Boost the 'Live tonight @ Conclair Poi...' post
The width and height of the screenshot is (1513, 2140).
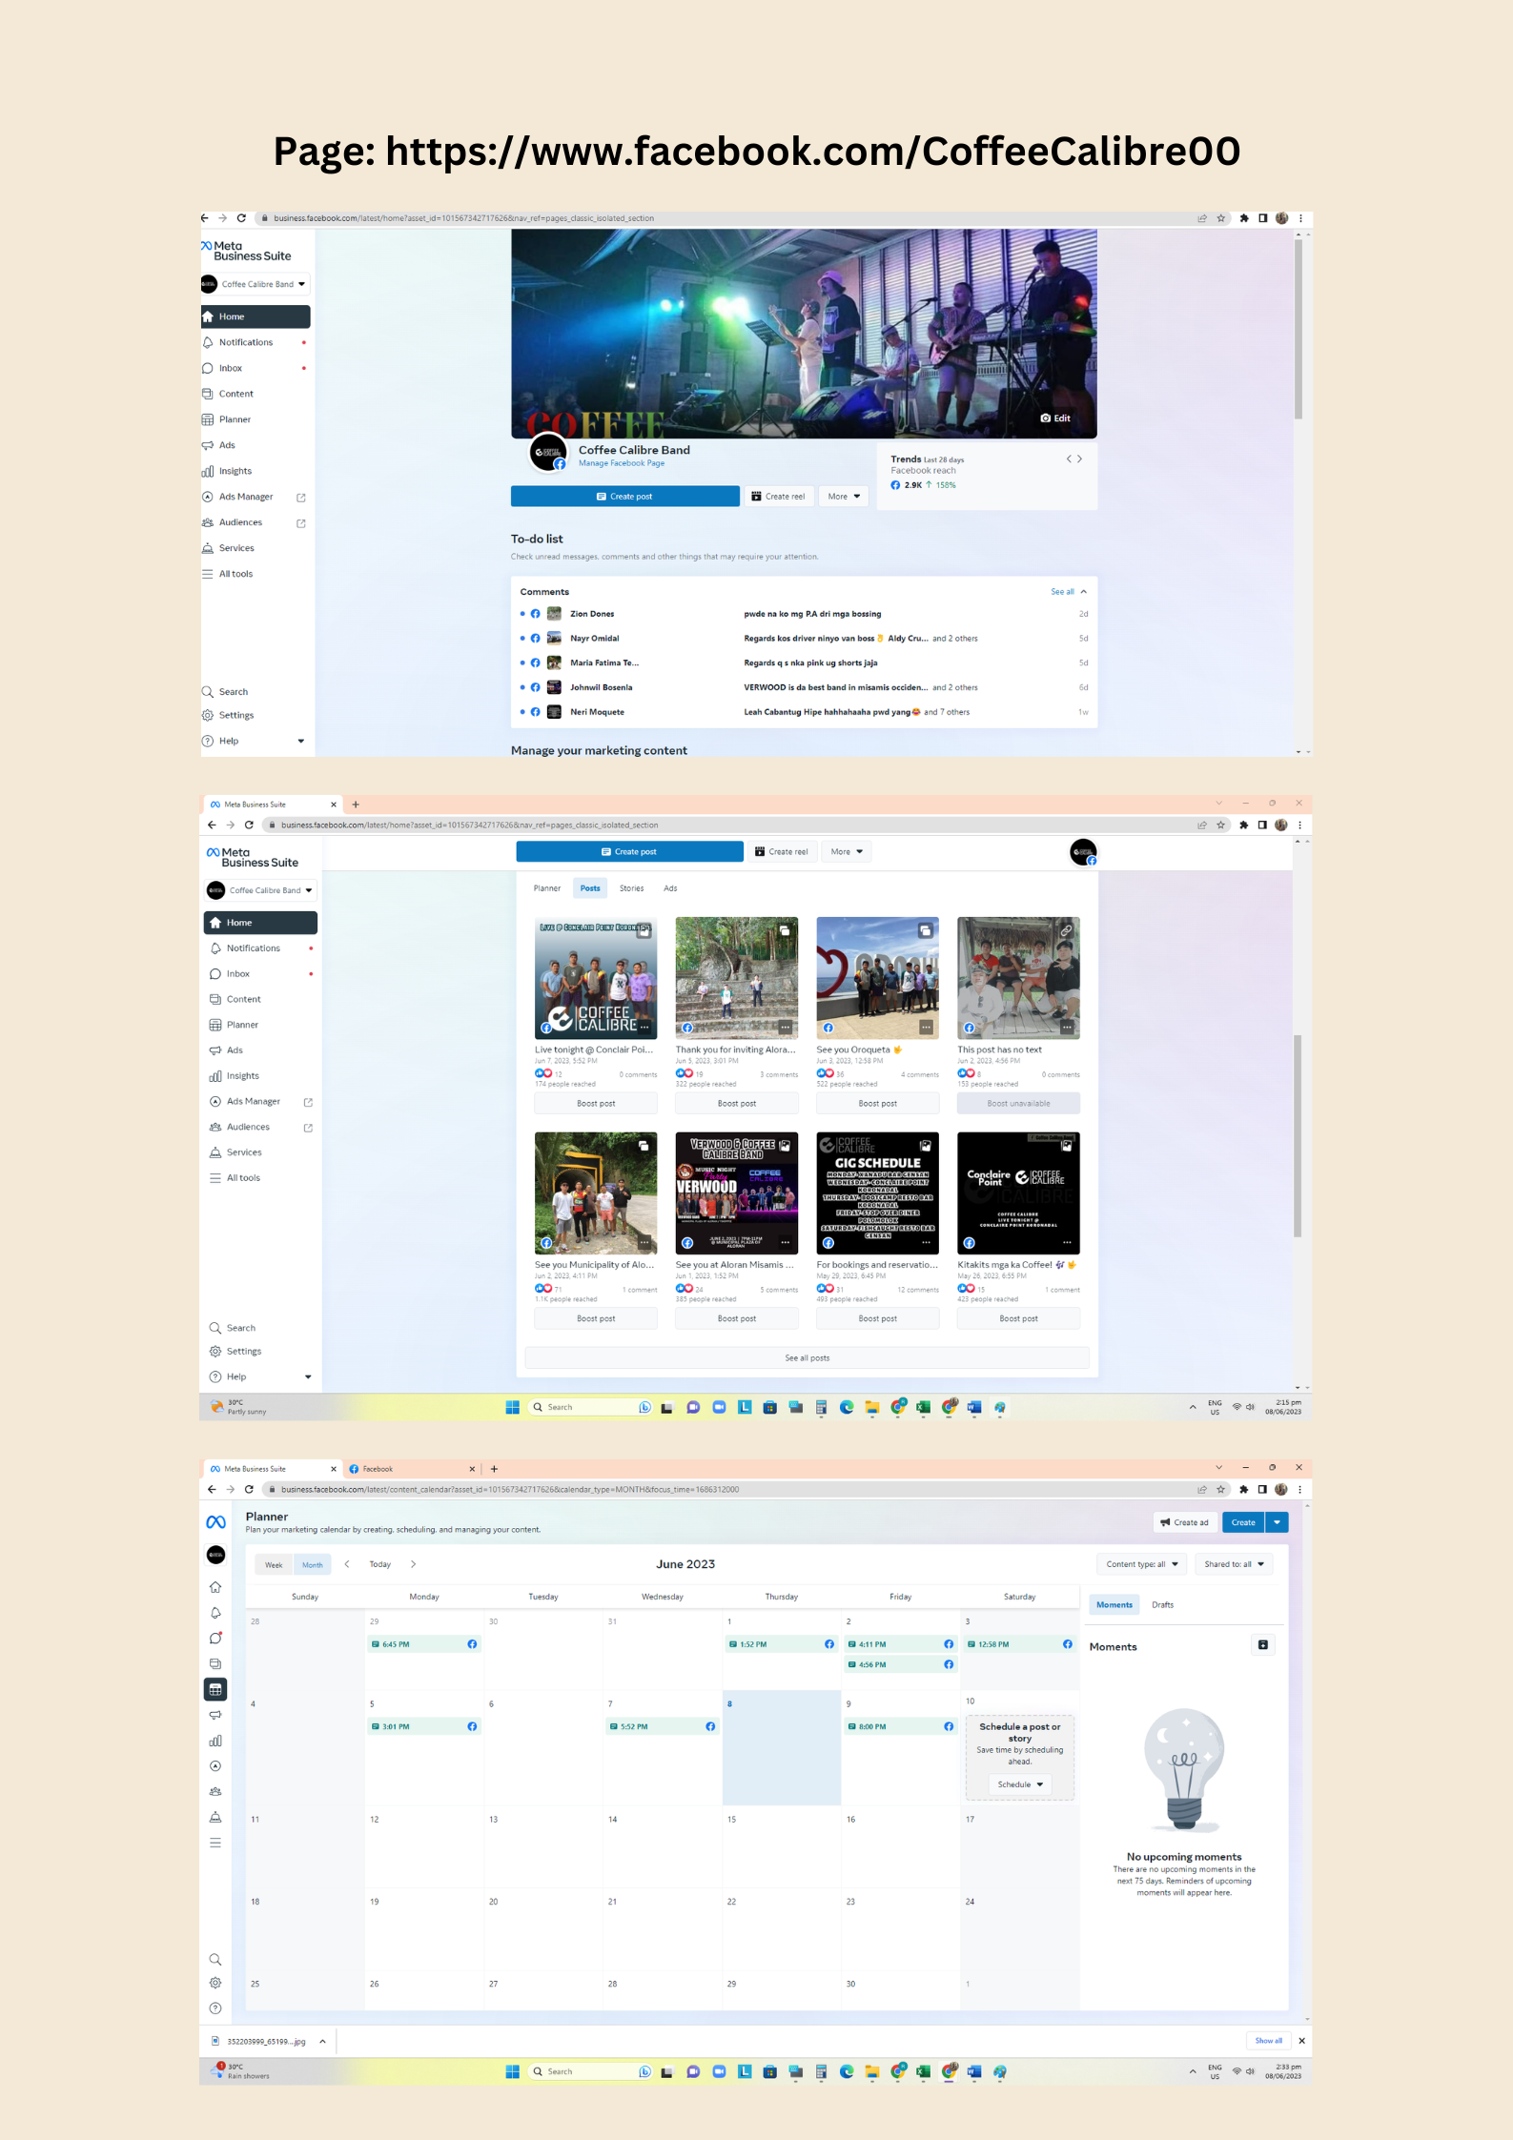coord(596,1103)
